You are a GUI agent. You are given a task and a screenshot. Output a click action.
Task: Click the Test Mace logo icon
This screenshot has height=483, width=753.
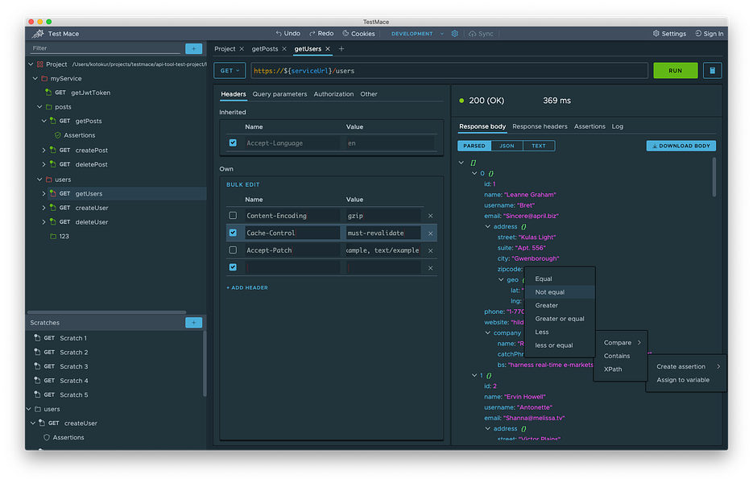(38, 34)
